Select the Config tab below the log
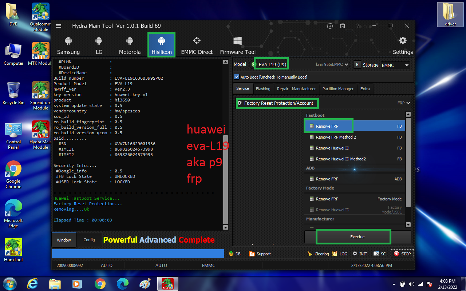The image size is (466, 291). pyautogui.click(x=89, y=240)
